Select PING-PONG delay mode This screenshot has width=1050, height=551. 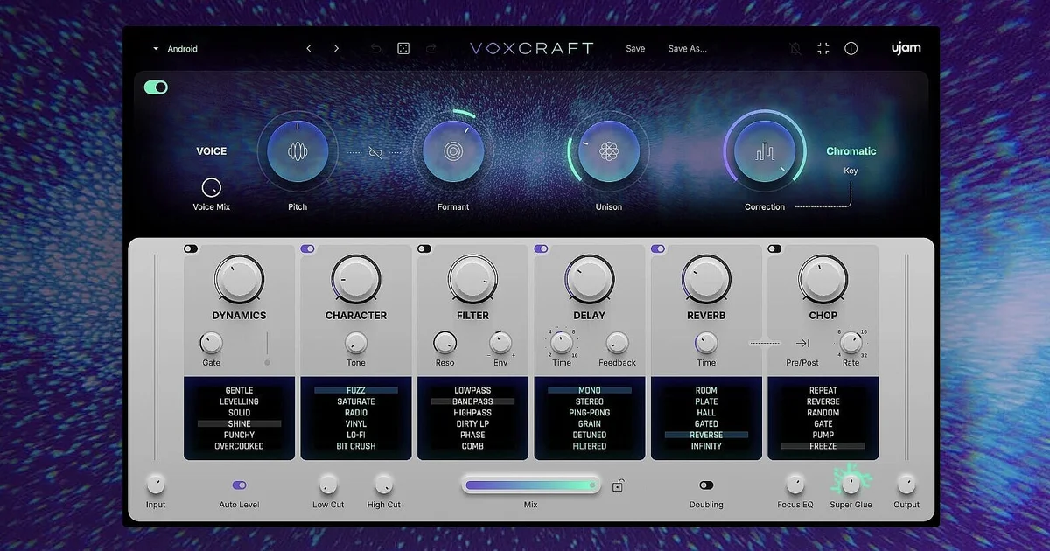tap(590, 413)
